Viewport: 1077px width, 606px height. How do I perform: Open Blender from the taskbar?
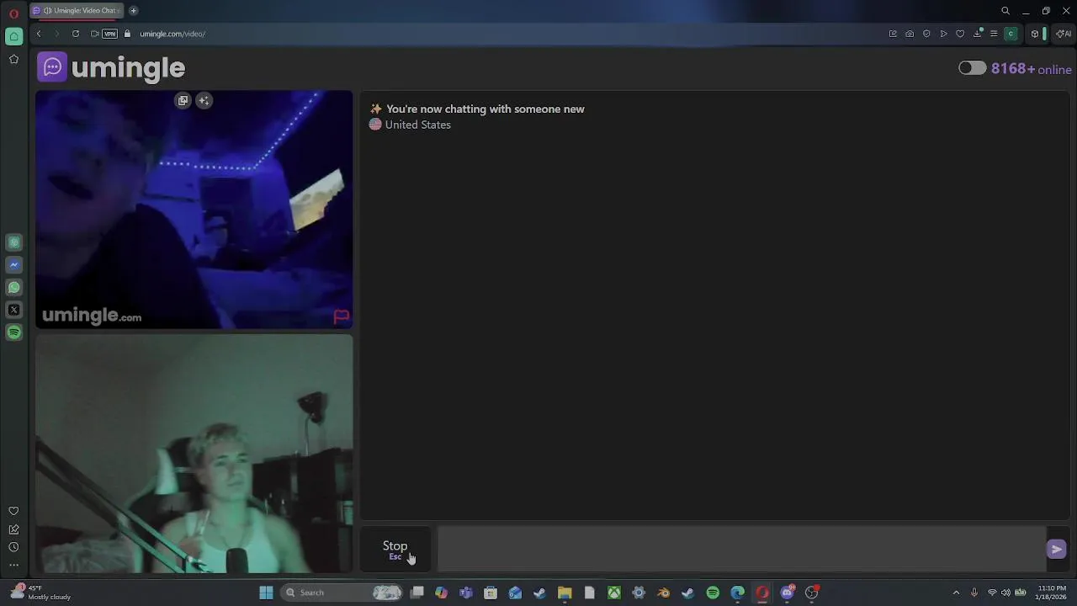click(x=663, y=593)
